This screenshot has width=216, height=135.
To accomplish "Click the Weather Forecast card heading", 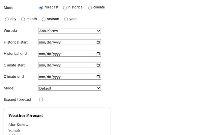I will pos(26,115).
